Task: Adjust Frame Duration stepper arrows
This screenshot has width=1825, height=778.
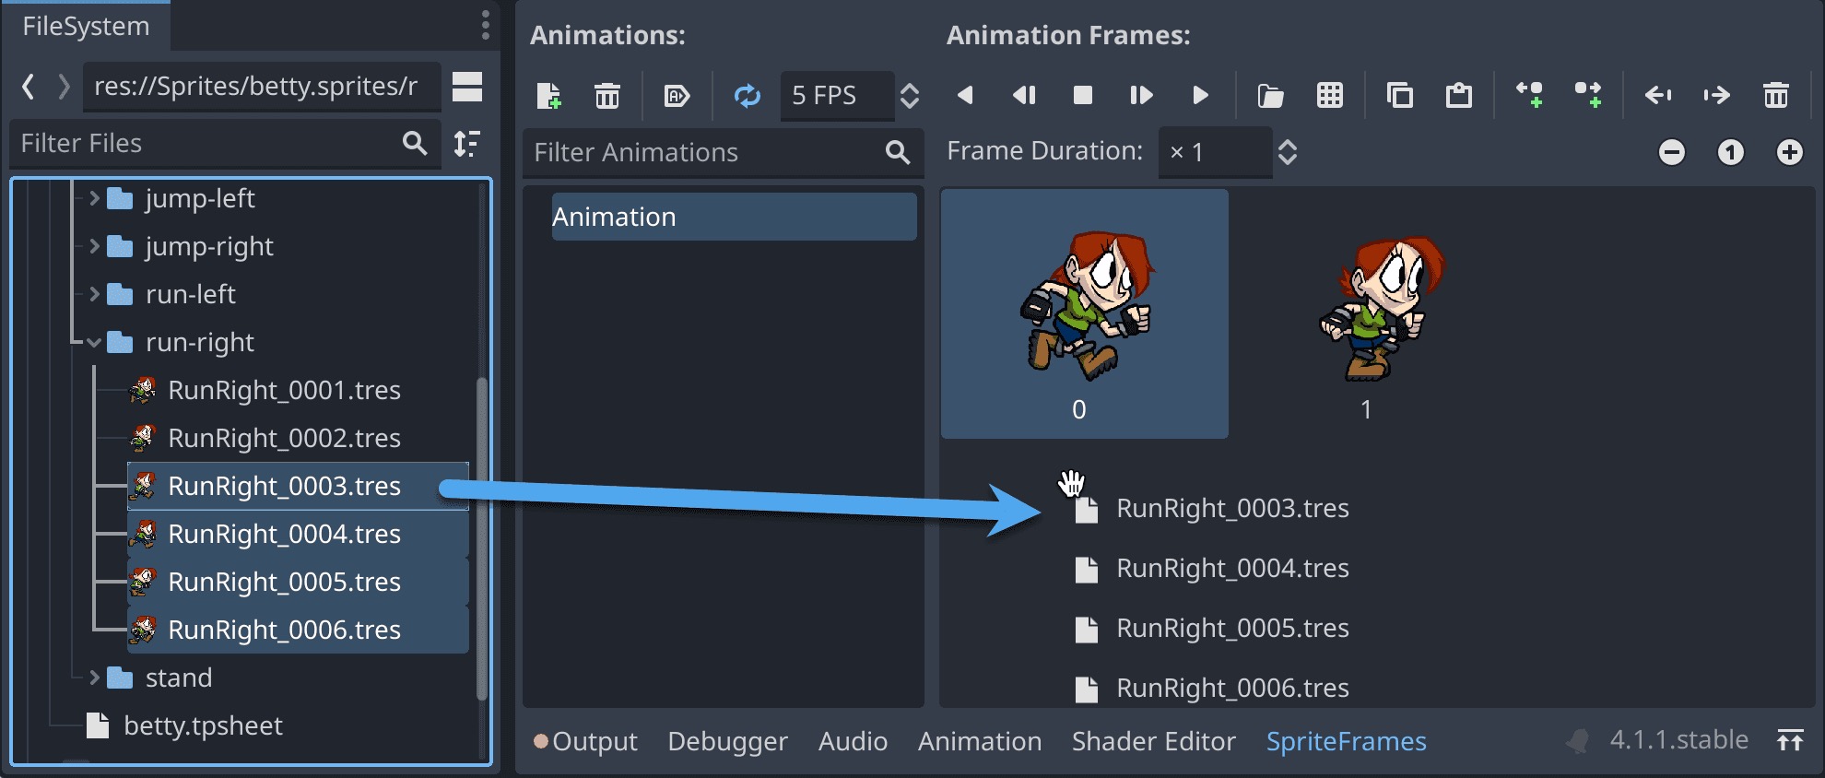Action: click(x=1287, y=152)
